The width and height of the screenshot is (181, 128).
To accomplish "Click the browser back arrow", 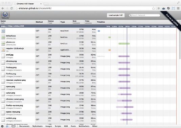I will pos(3,8).
